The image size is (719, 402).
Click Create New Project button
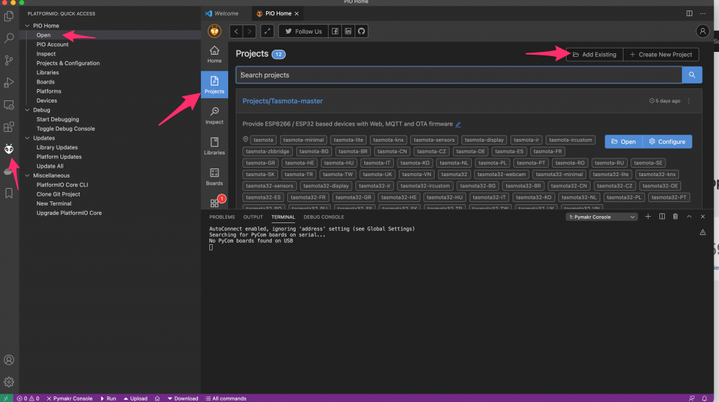tap(661, 55)
